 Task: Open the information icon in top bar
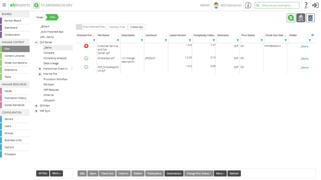[x=248, y=5]
